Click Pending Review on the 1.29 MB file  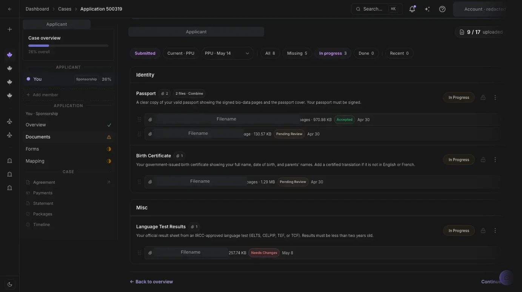click(293, 182)
